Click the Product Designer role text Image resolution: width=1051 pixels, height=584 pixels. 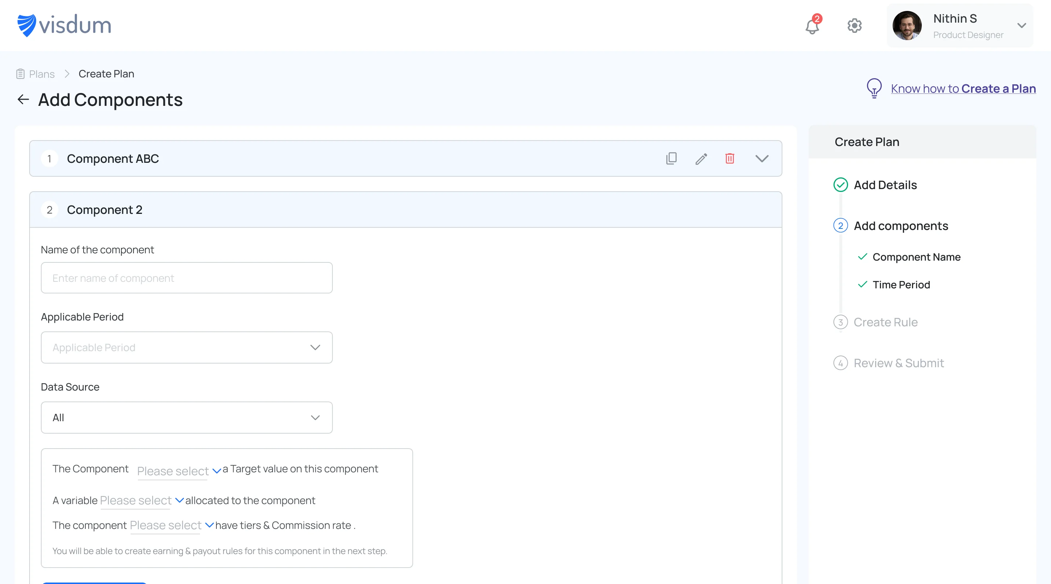(968, 35)
